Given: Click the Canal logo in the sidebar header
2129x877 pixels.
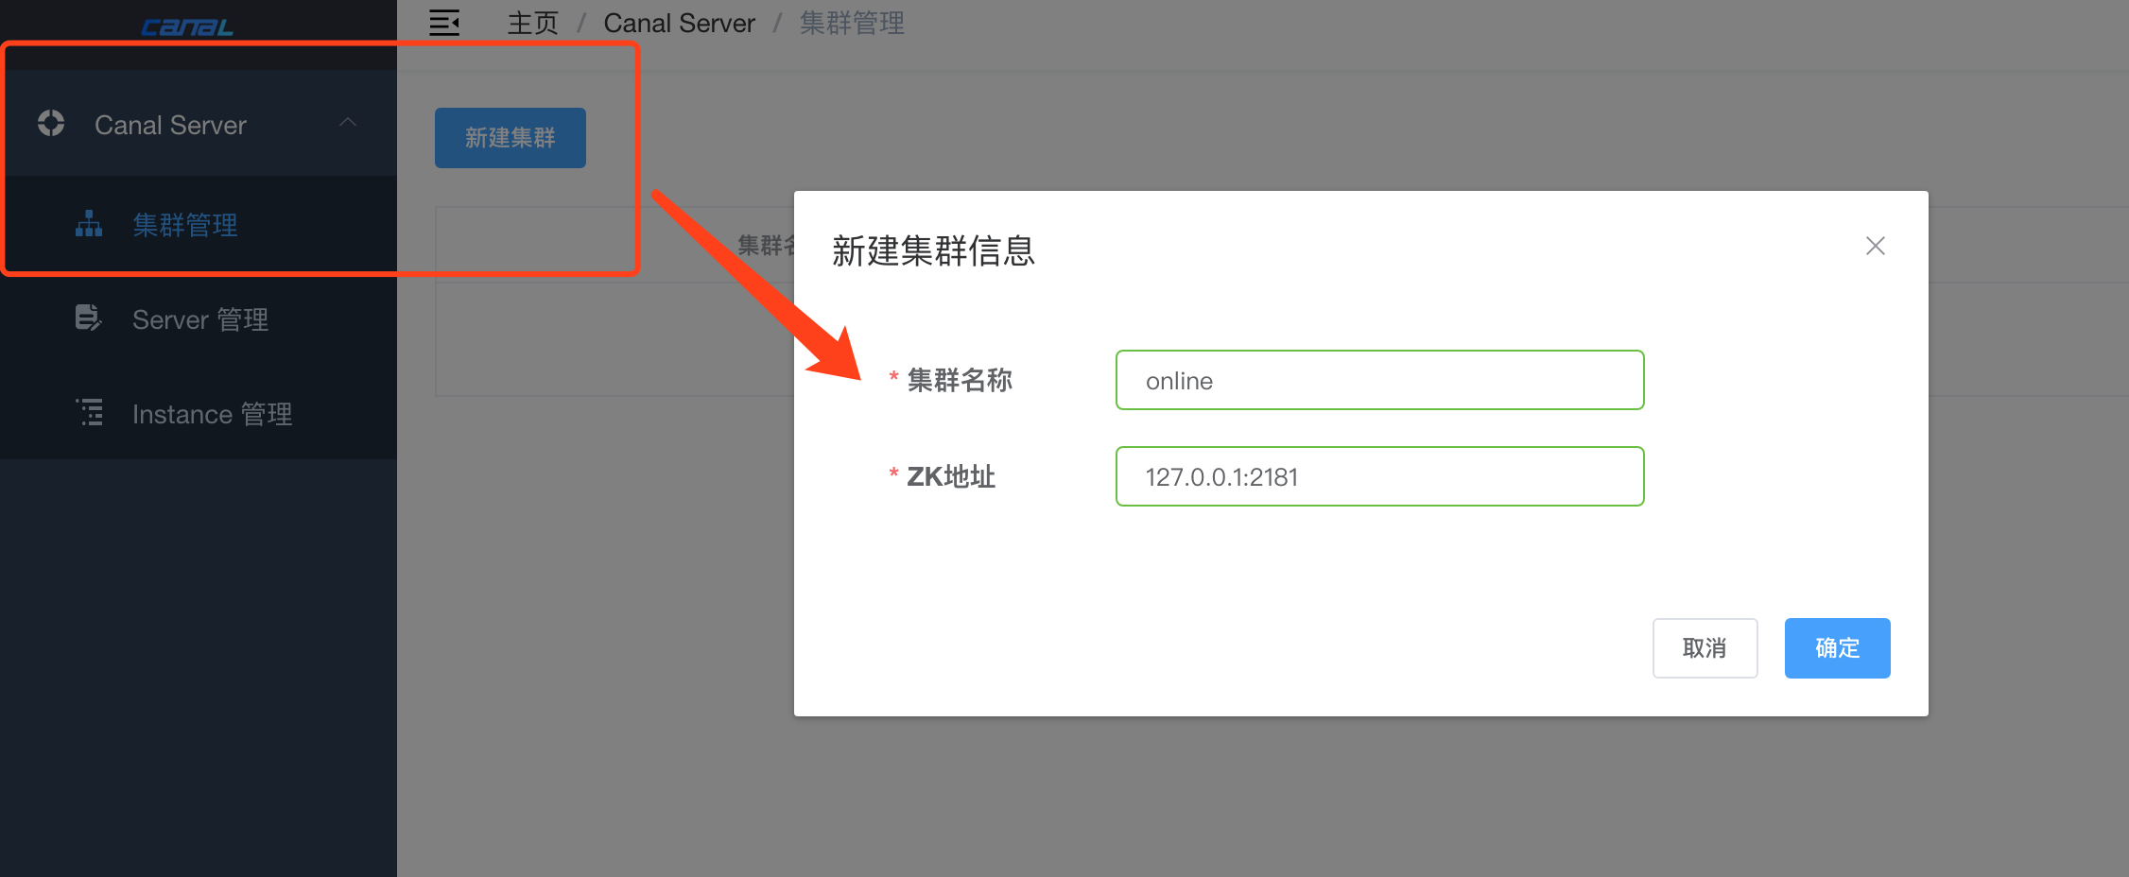Looking at the screenshot, I should (187, 27).
